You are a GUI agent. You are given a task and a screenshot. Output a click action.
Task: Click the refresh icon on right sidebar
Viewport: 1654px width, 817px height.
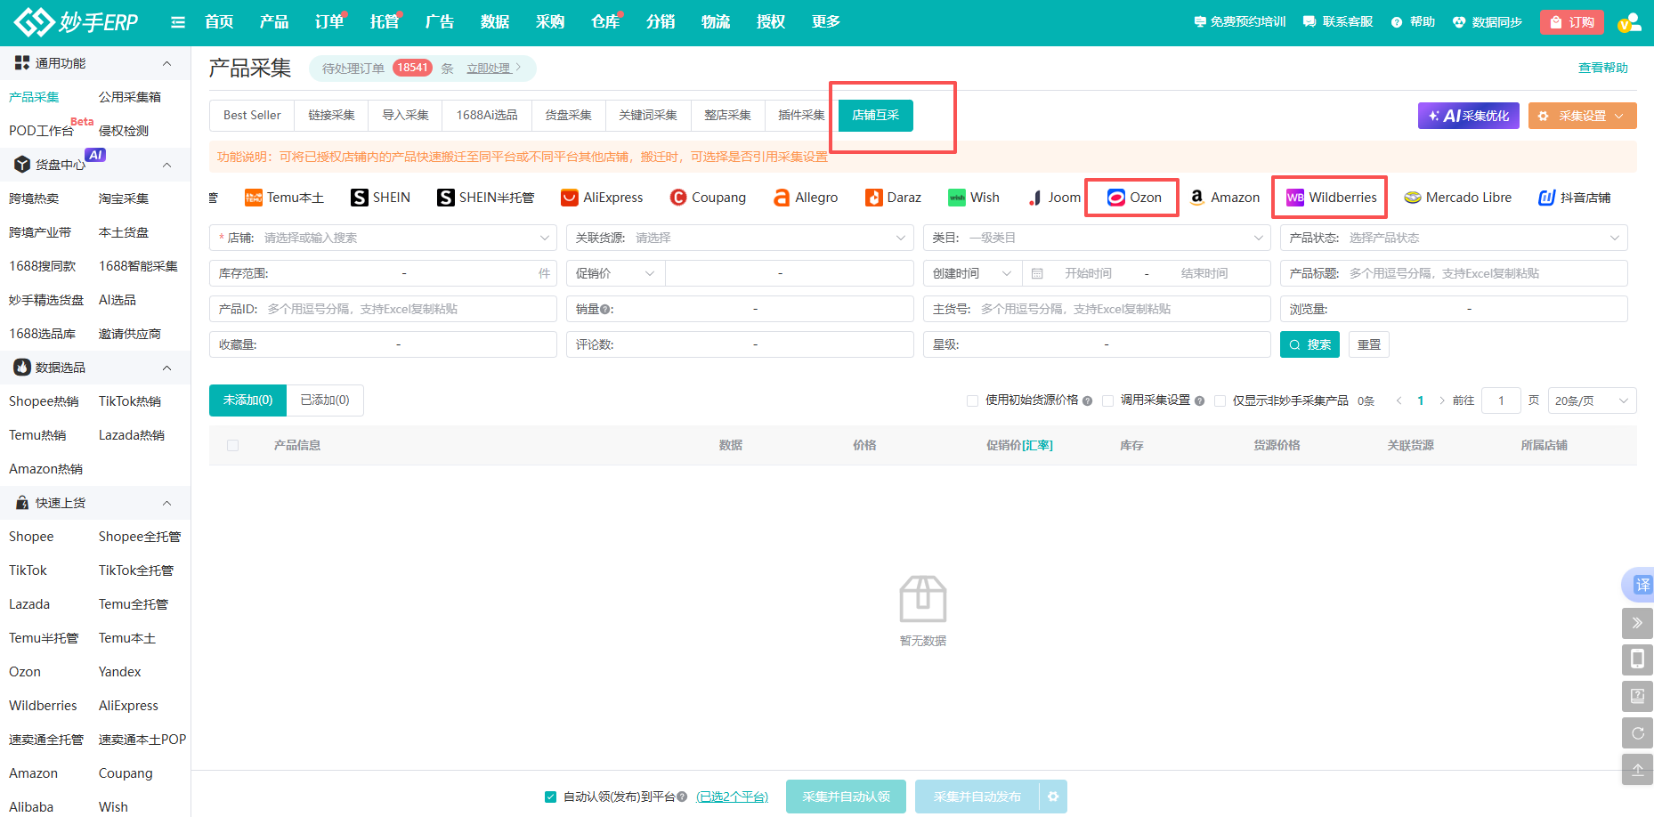(1637, 733)
